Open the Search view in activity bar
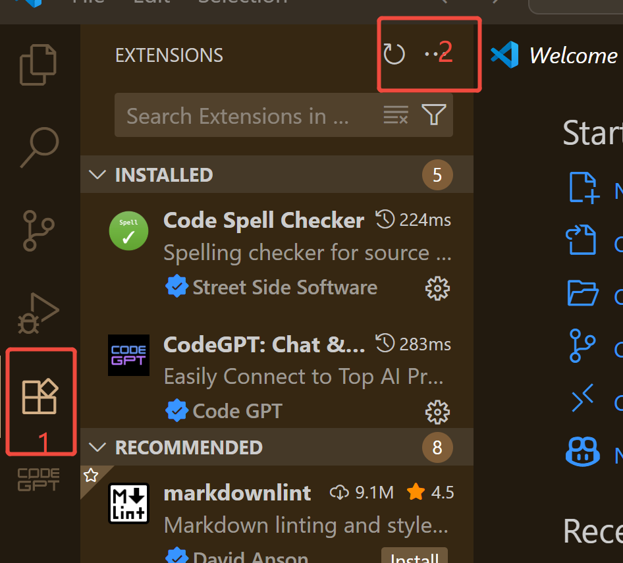The height and width of the screenshot is (563, 623). tap(39, 147)
